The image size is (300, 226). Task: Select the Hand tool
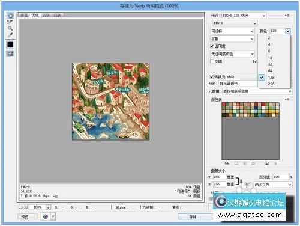pyautogui.click(x=10, y=16)
